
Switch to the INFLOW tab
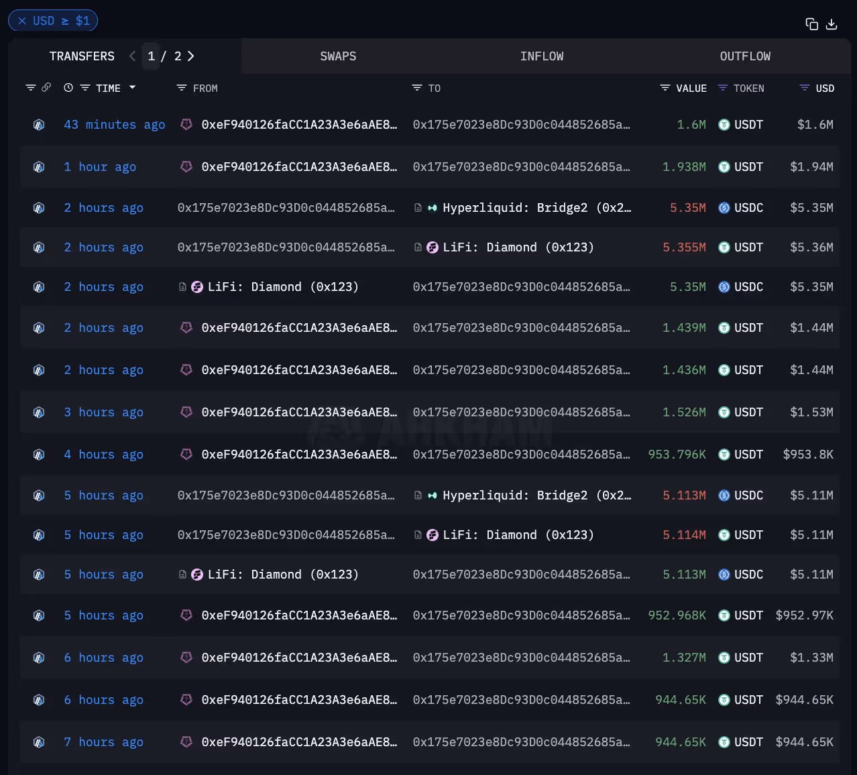pos(542,56)
